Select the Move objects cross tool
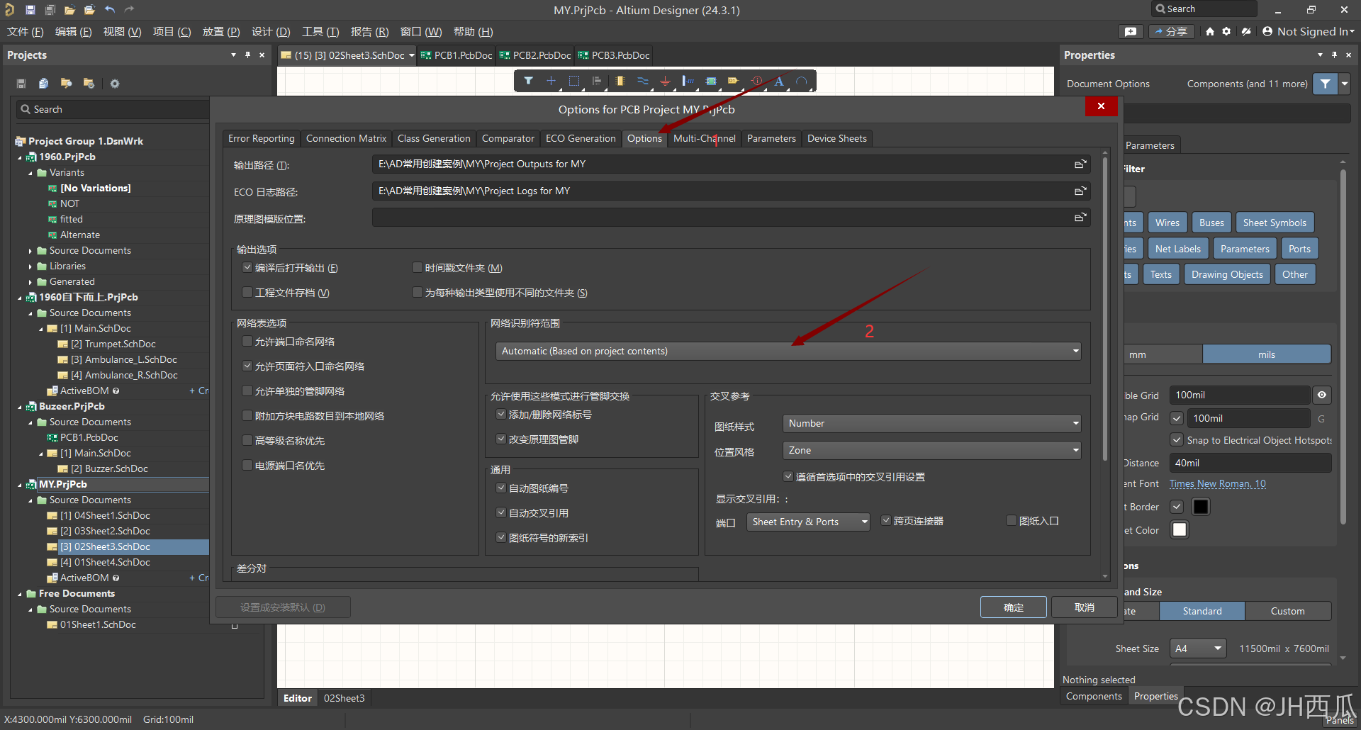The image size is (1361, 730). click(x=551, y=81)
